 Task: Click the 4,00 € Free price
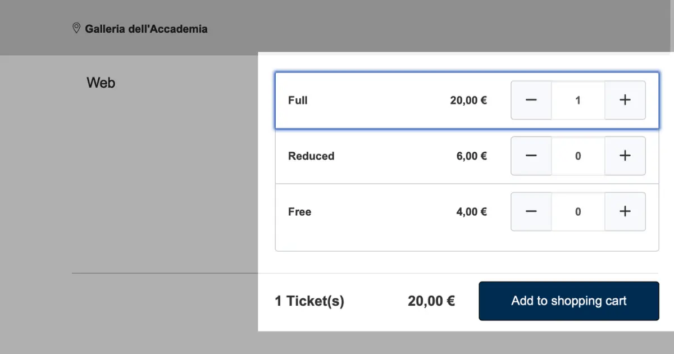pyautogui.click(x=472, y=212)
